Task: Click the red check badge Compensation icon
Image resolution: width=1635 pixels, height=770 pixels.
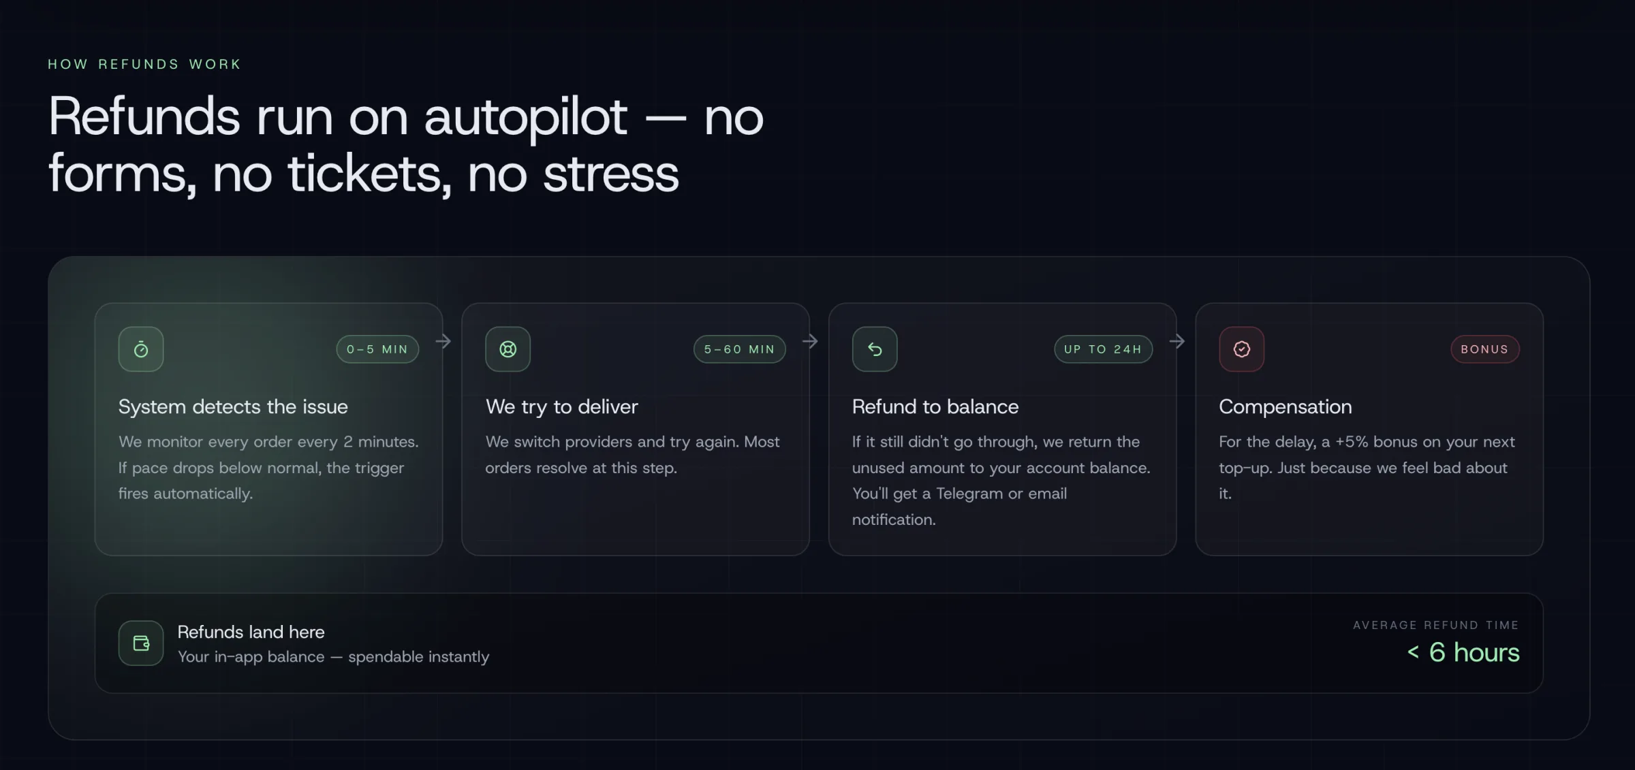Action: coord(1241,349)
